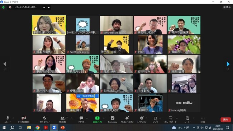Pause the recording in progress
Viewport: 233px width, 131px height.
[44, 8]
